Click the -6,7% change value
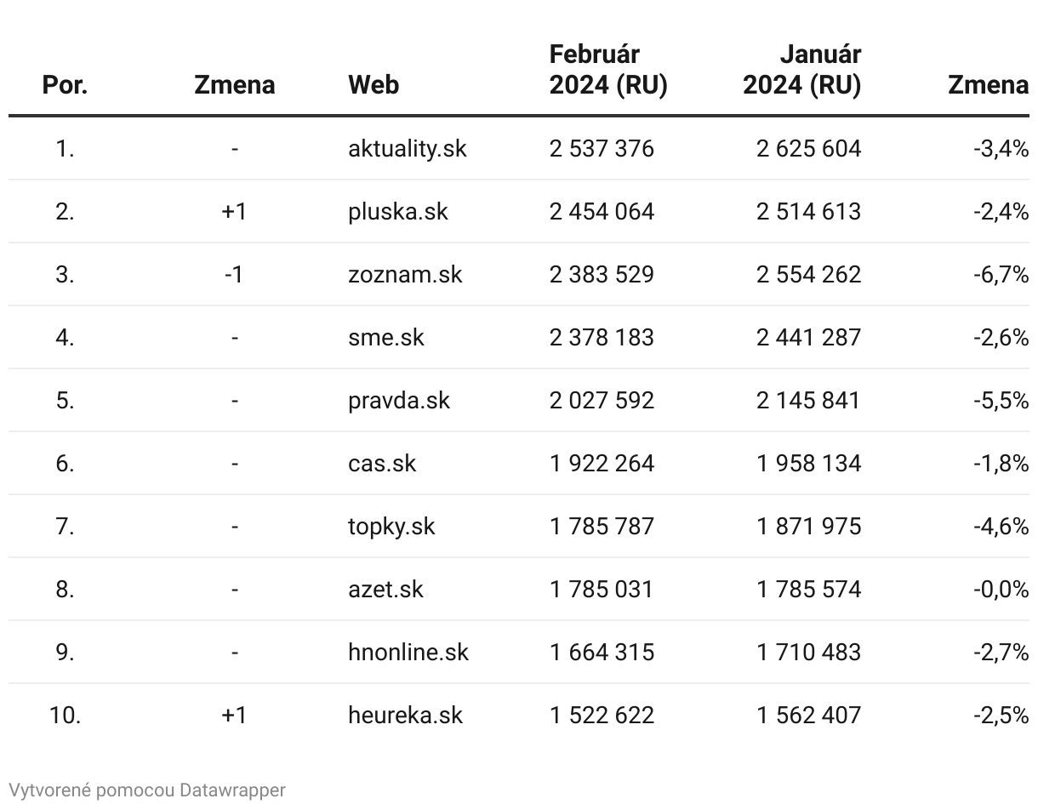1038x810 pixels. pyautogui.click(x=1001, y=274)
